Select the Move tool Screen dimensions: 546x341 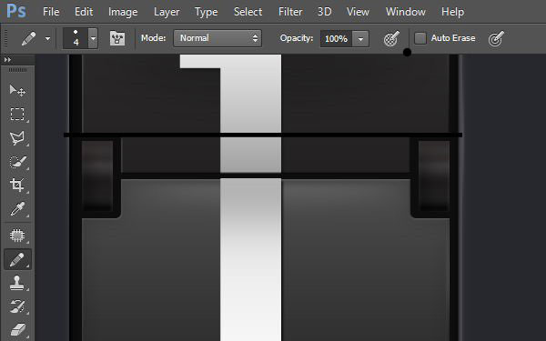pos(17,90)
